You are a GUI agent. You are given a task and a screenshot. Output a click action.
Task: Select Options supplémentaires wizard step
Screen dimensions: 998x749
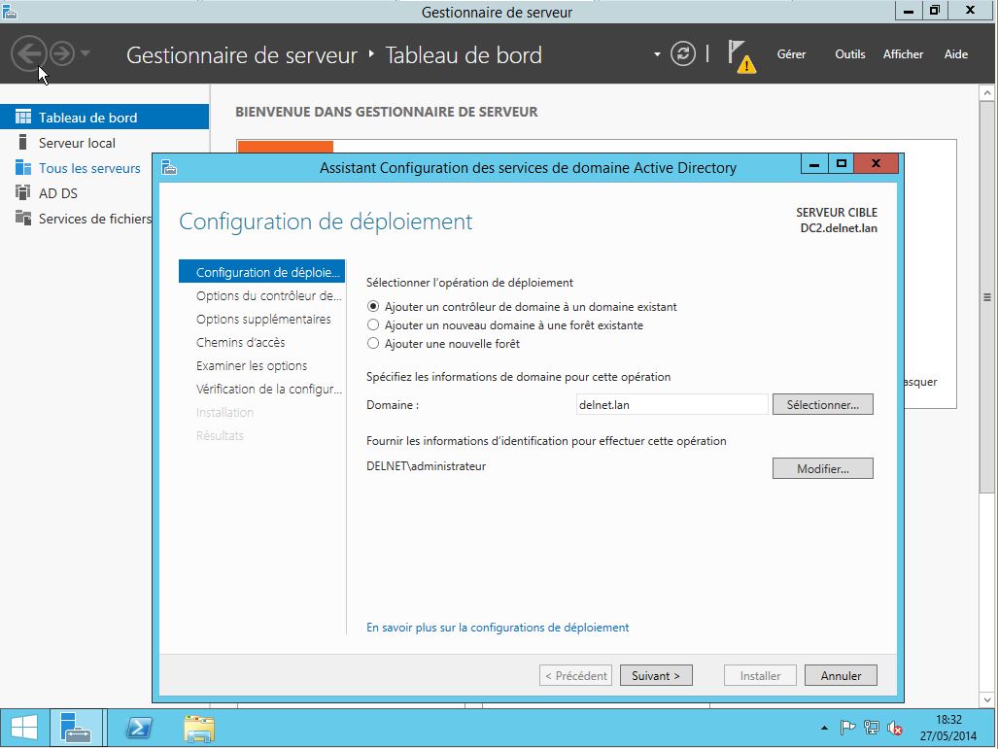(261, 319)
